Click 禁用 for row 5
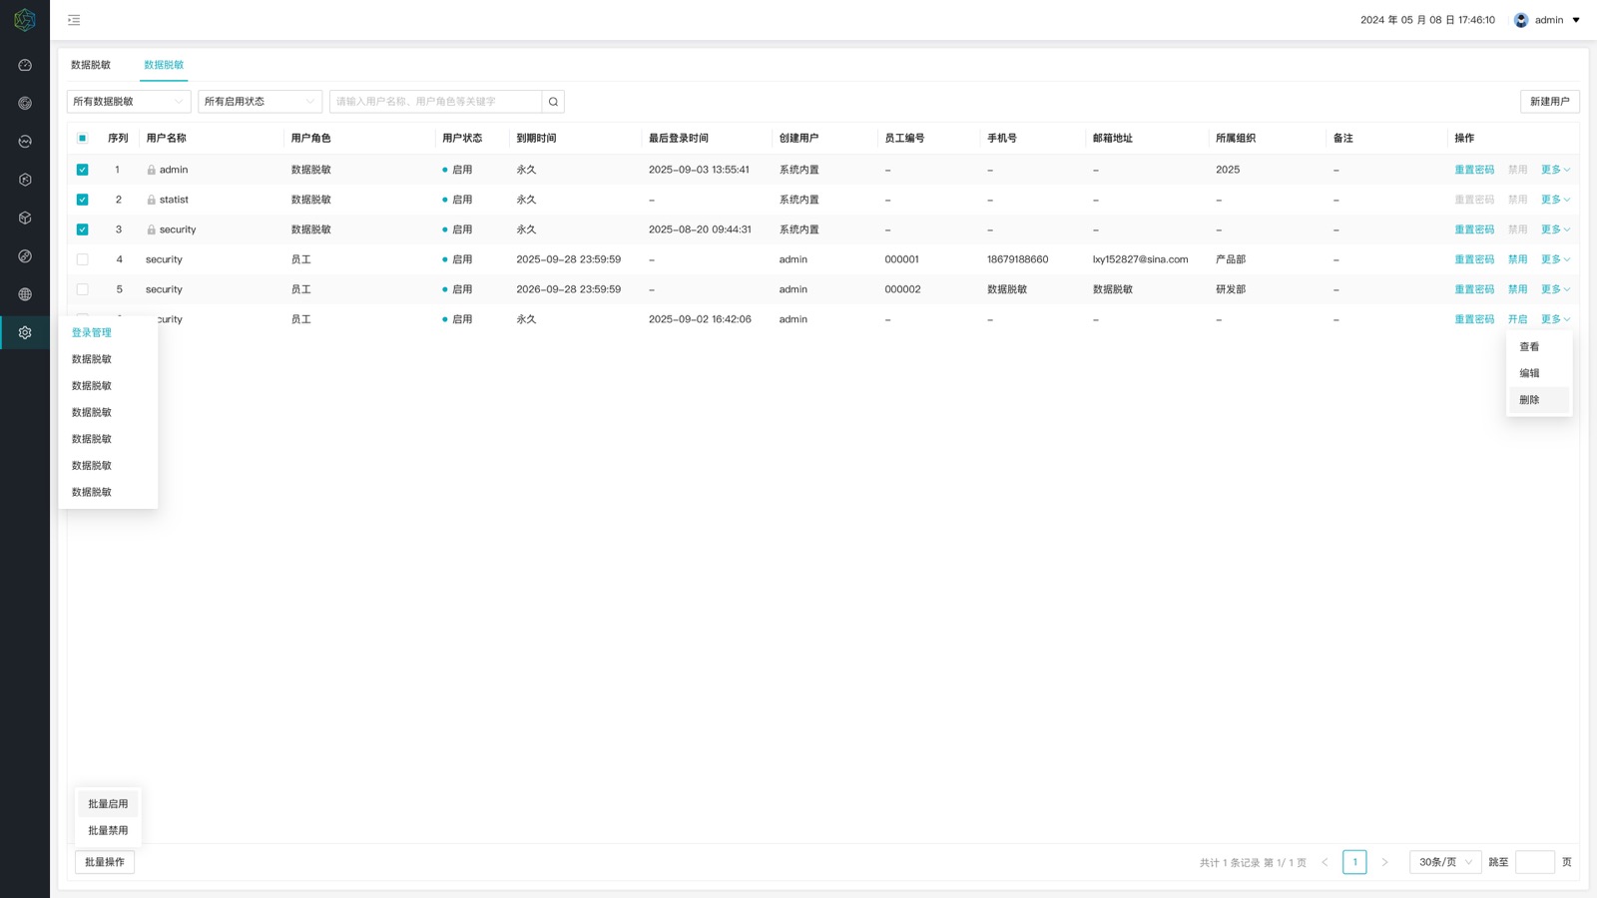 click(1518, 289)
